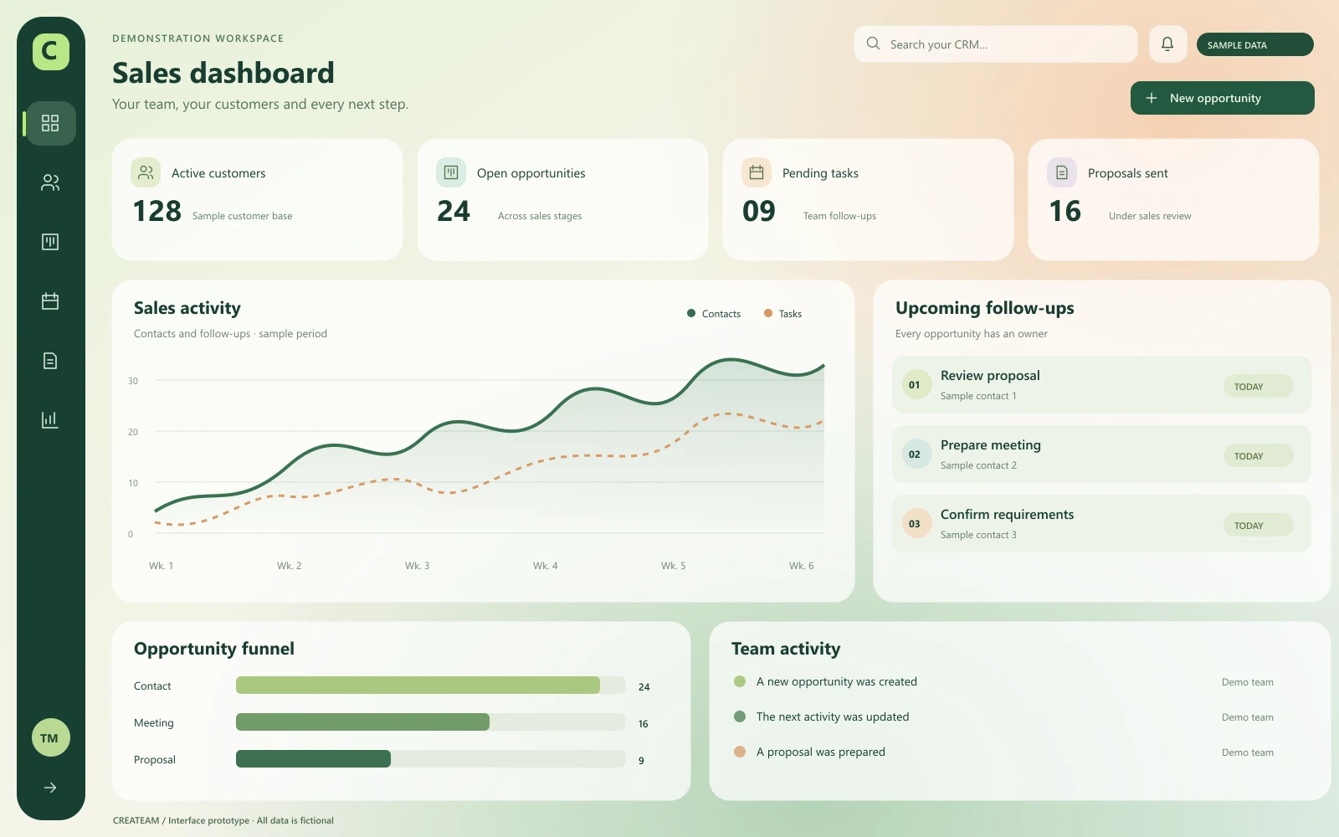
Task: Open the people icon in the sidebar
Action: click(x=50, y=182)
